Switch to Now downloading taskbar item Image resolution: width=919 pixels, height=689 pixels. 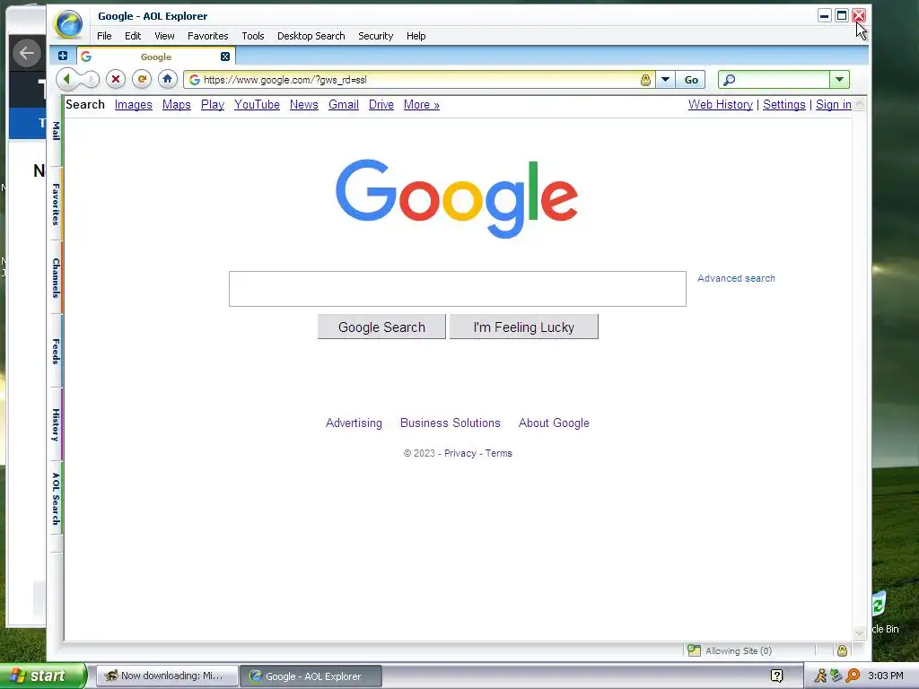[x=166, y=676]
